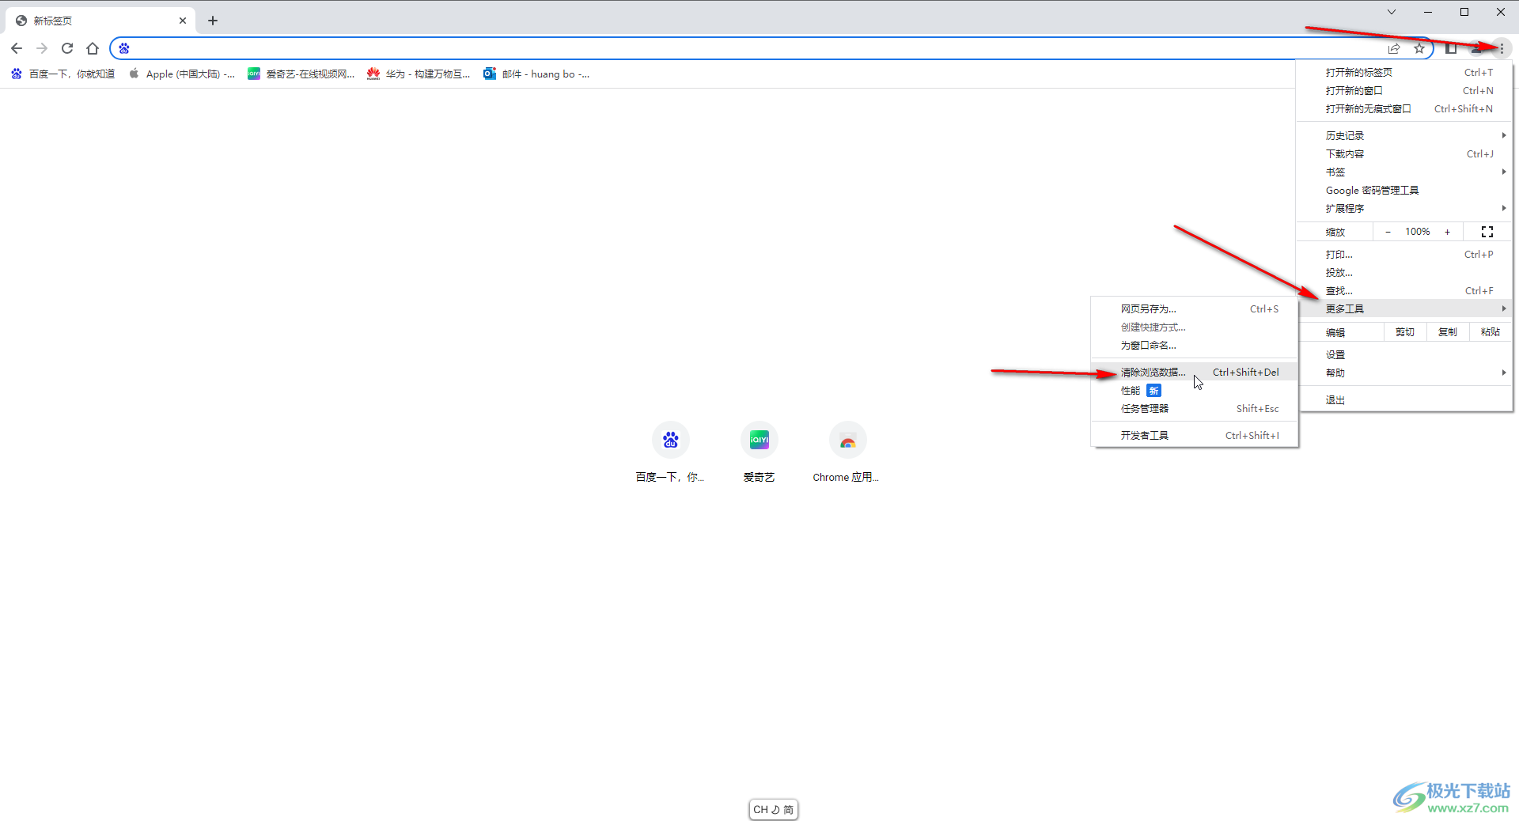Enter fullscreen with the zoom row icon
Viewport: 1519px width, 821px height.
(x=1487, y=232)
